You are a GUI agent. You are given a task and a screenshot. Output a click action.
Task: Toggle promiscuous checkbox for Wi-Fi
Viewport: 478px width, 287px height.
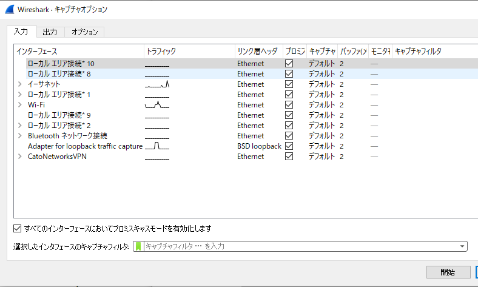[x=289, y=105]
